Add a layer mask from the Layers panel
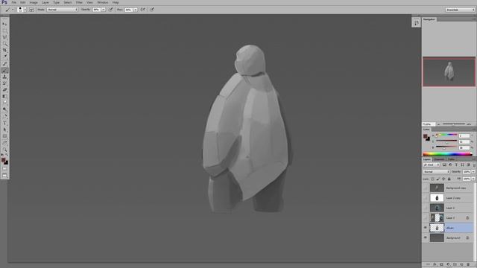The height and width of the screenshot is (268, 477). pyautogui.click(x=441, y=265)
